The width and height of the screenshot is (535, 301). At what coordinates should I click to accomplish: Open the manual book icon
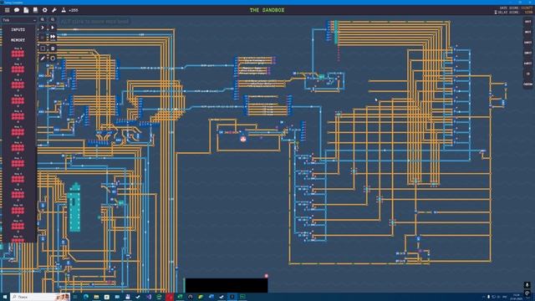coord(35,10)
